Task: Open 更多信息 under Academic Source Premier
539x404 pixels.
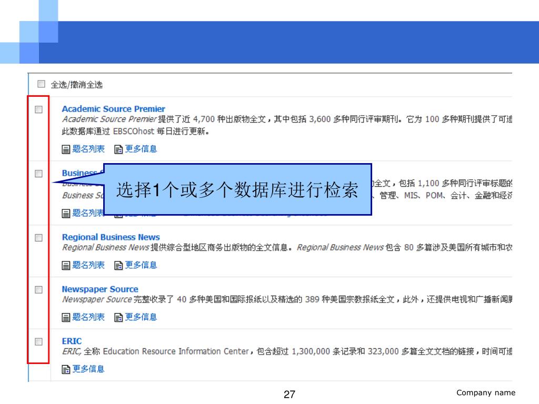Action: [x=141, y=149]
